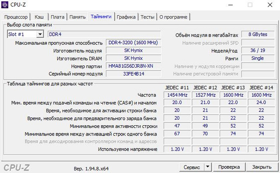This screenshot has width=280, height=173.
Task: Switch to the Тесты tab
Action: (147, 17)
